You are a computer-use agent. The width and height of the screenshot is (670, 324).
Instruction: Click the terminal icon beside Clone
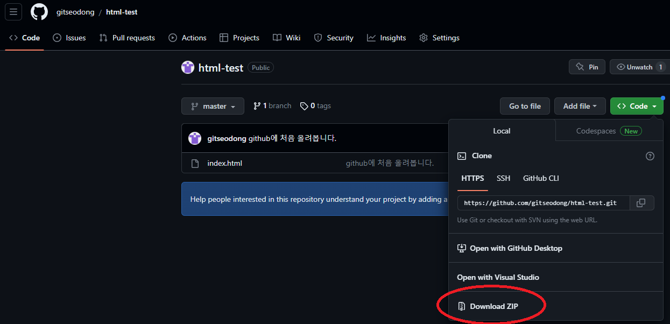[462, 156]
